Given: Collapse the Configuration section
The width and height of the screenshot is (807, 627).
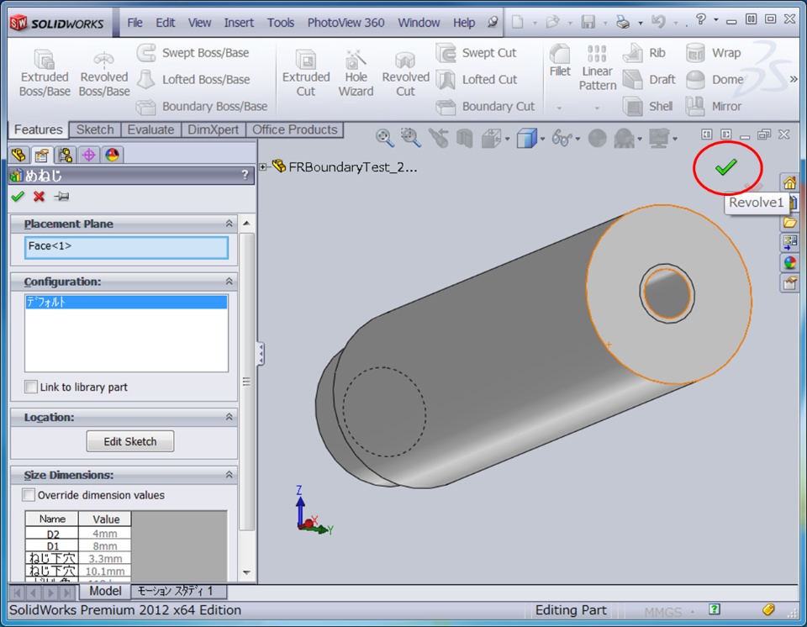Looking at the screenshot, I should coord(229,281).
